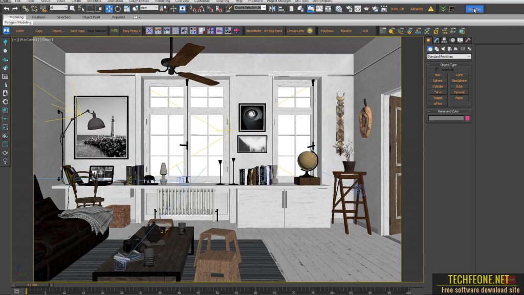Activate the Select and Scale tool
Viewport: 524px width, 295px height.
pyautogui.click(x=127, y=9)
